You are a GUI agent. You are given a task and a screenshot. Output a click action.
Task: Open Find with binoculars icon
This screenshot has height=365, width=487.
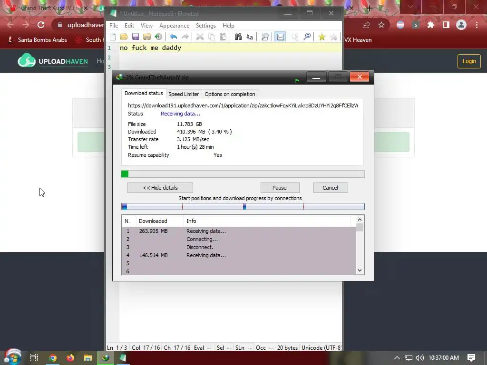(x=238, y=37)
